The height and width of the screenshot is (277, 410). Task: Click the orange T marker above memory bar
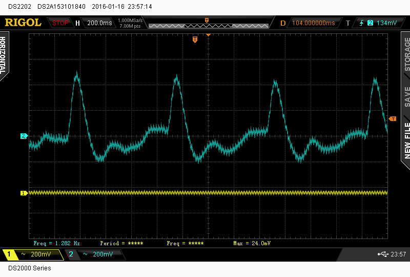tap(207, 20)
